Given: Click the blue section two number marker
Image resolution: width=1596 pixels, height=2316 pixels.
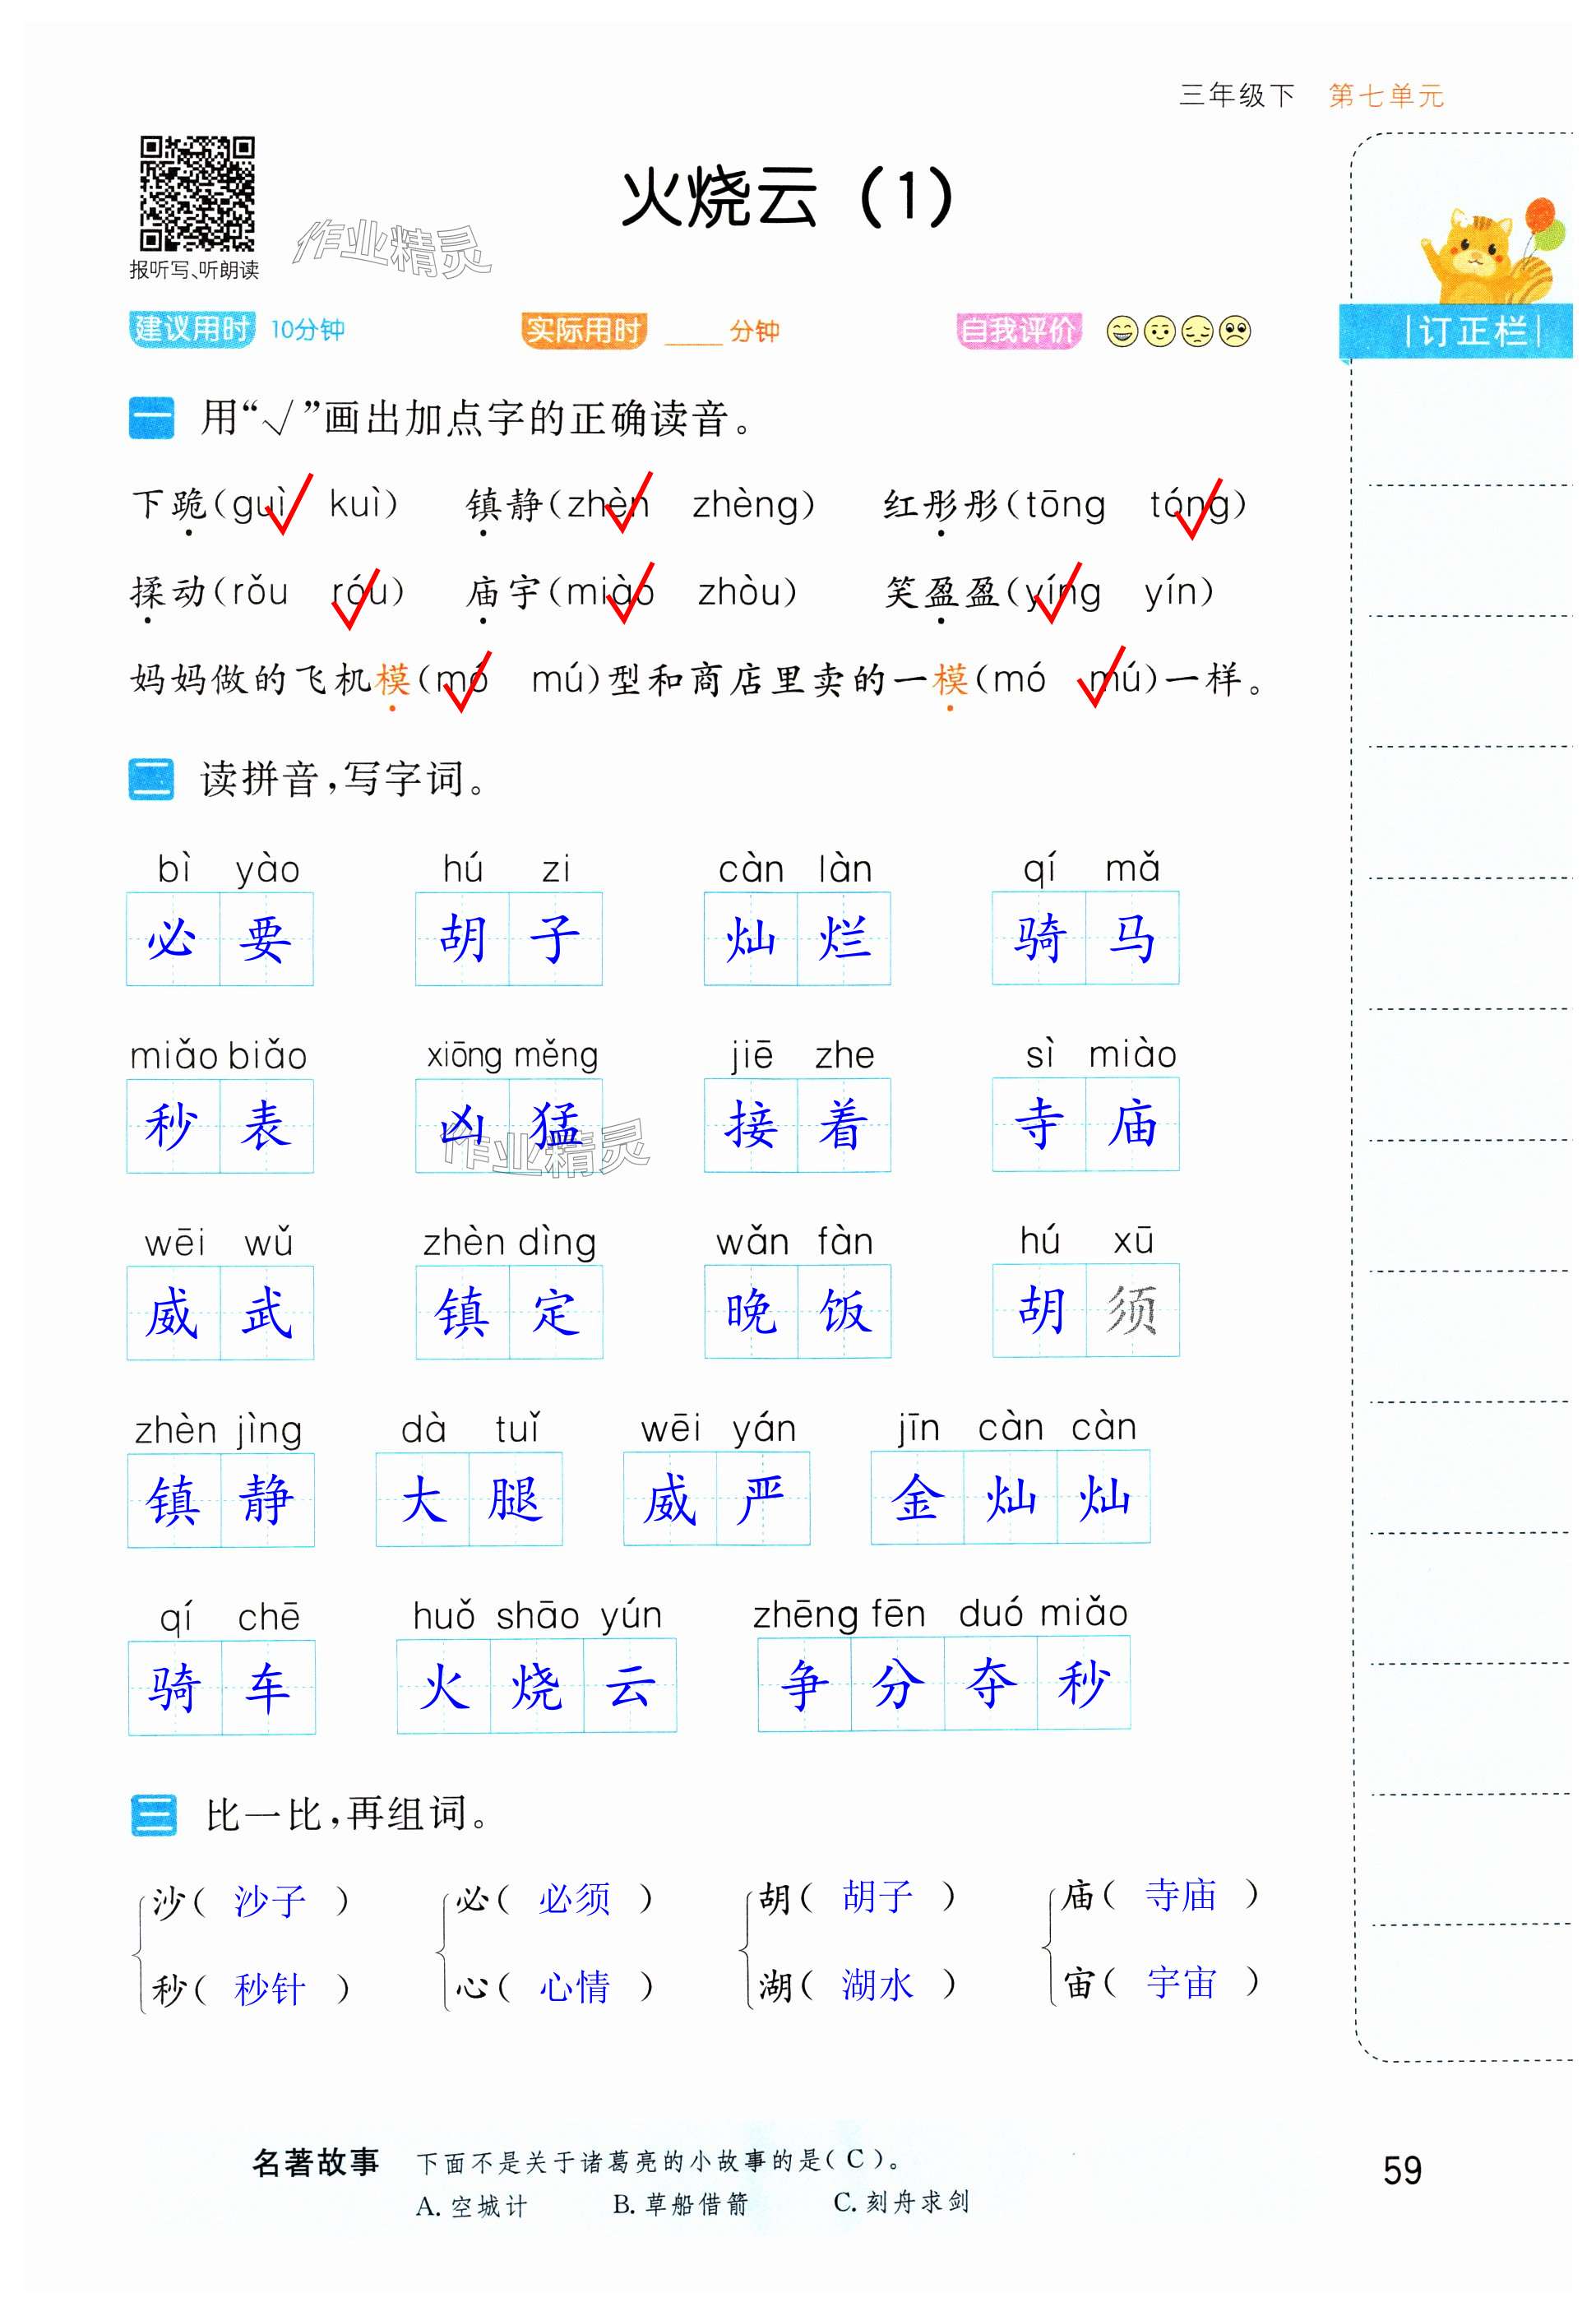Looking at the screenshot, I should [151, 780].
